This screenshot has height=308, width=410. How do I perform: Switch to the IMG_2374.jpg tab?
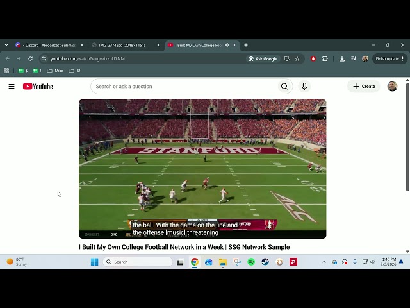[x=122, y=45]
